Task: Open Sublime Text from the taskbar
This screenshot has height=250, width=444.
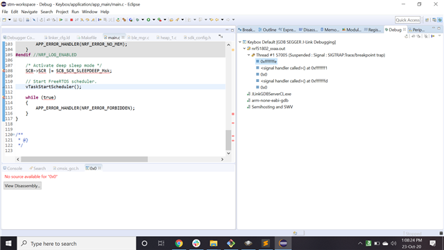Action: click(x=266, y=243)
